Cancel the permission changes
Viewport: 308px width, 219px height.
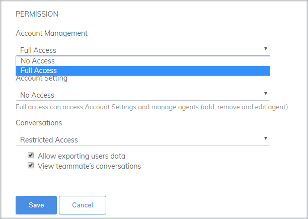coord(83,205)
